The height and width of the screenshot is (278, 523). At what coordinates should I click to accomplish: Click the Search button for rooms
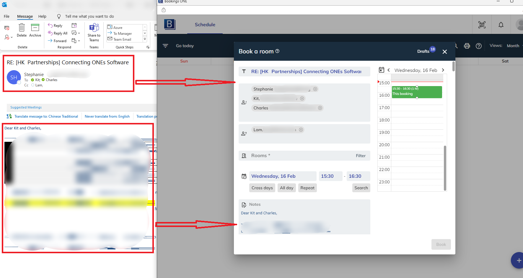point(361,188)
